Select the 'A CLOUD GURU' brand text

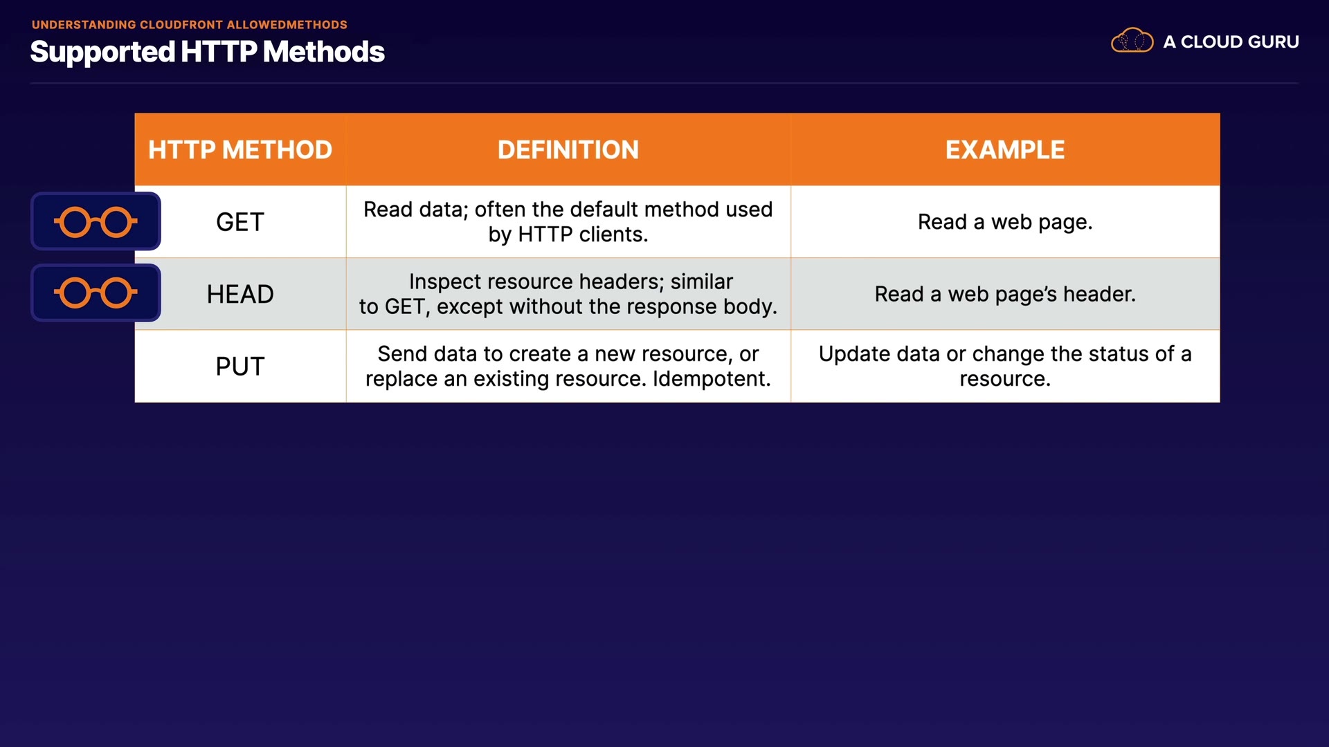1231,42
